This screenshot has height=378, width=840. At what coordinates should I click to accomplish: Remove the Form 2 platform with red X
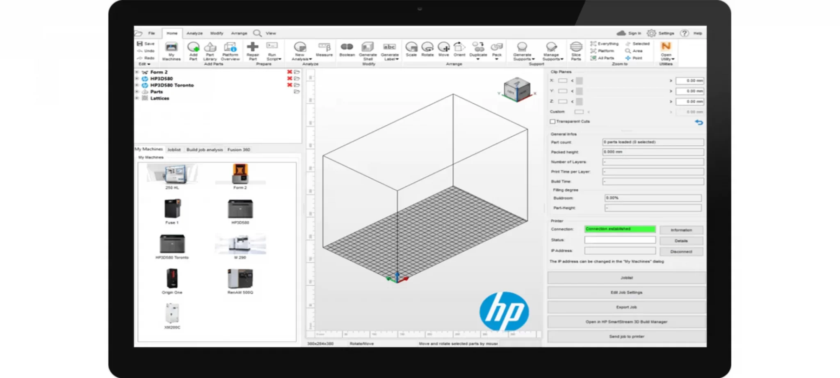click(290, 72)
